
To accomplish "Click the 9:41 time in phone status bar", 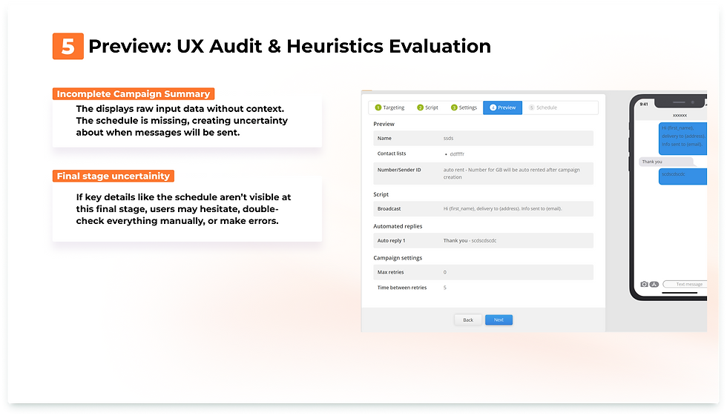I will tap(644, 105).
